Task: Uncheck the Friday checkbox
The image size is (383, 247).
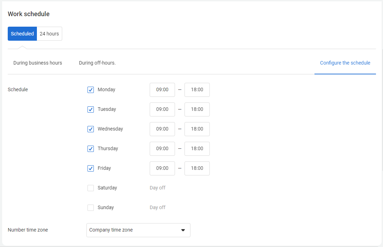Action: click(91, 168)
